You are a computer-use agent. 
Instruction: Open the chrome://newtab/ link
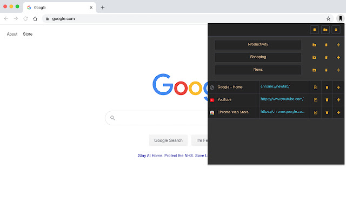pos(275,86)
